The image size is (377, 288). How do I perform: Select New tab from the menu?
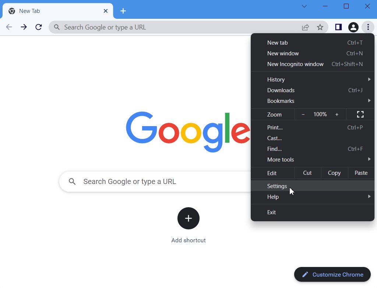(312, 43)
